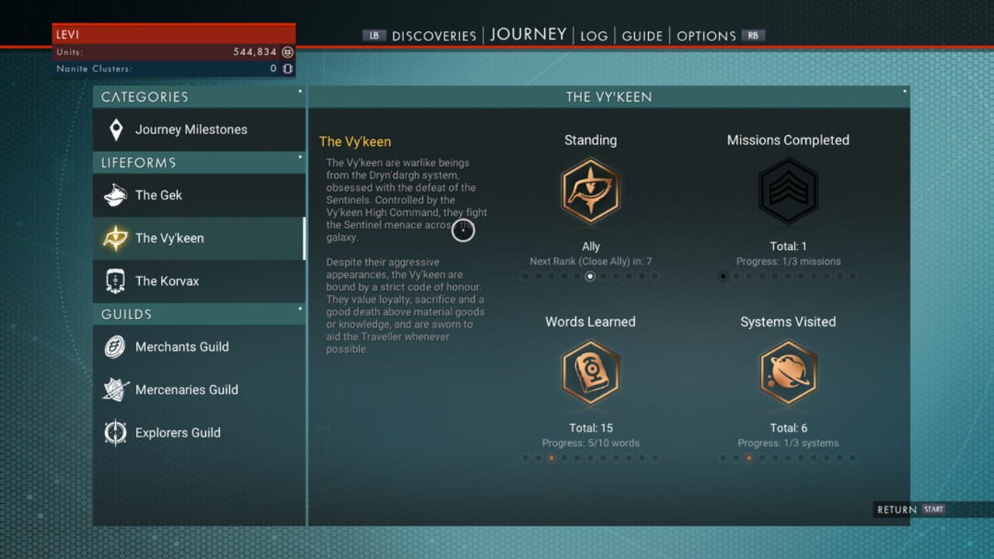
Task: Select The Gek lifeform icon
Action: [116, 195]
